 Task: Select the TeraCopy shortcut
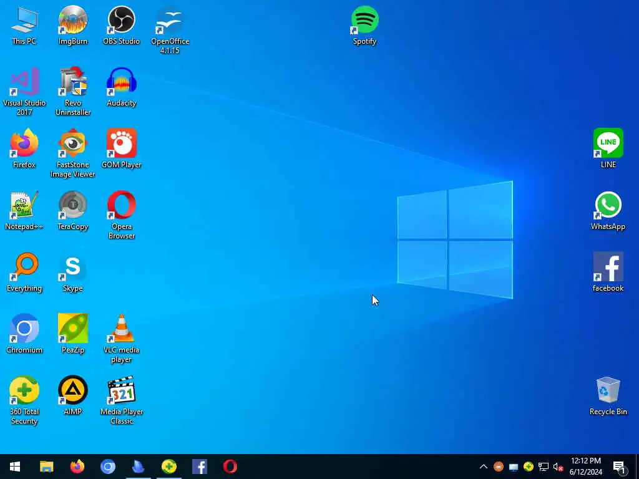72,211
